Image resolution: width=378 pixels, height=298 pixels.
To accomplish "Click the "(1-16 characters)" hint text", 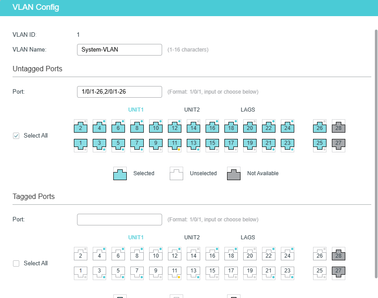I will coord(188,50).
